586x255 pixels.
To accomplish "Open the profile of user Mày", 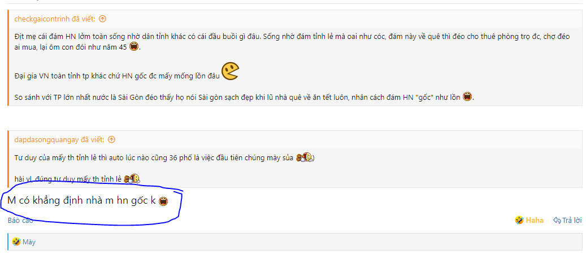I will [29, 242].
